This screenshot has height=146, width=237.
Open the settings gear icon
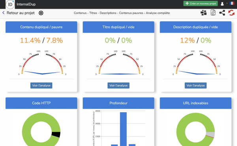click(41, 13)
